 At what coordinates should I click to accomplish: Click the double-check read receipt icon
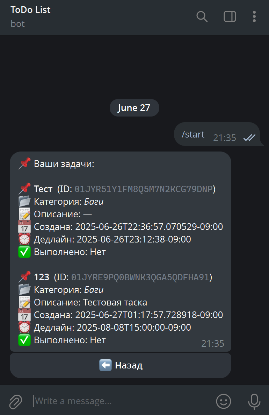(x=249, y=138)
